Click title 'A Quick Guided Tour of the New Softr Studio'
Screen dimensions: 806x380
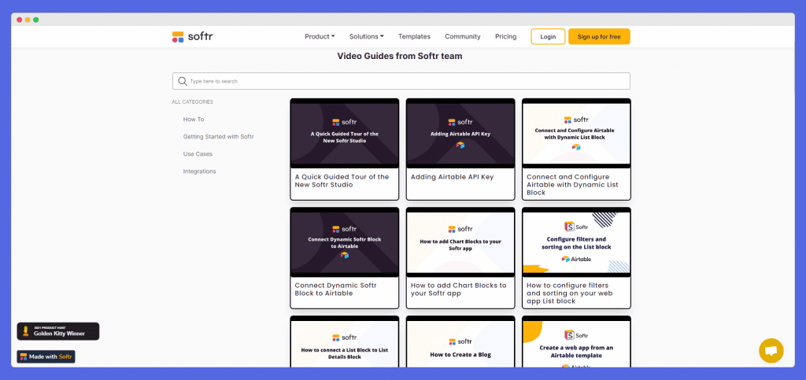tap(342, 181)
